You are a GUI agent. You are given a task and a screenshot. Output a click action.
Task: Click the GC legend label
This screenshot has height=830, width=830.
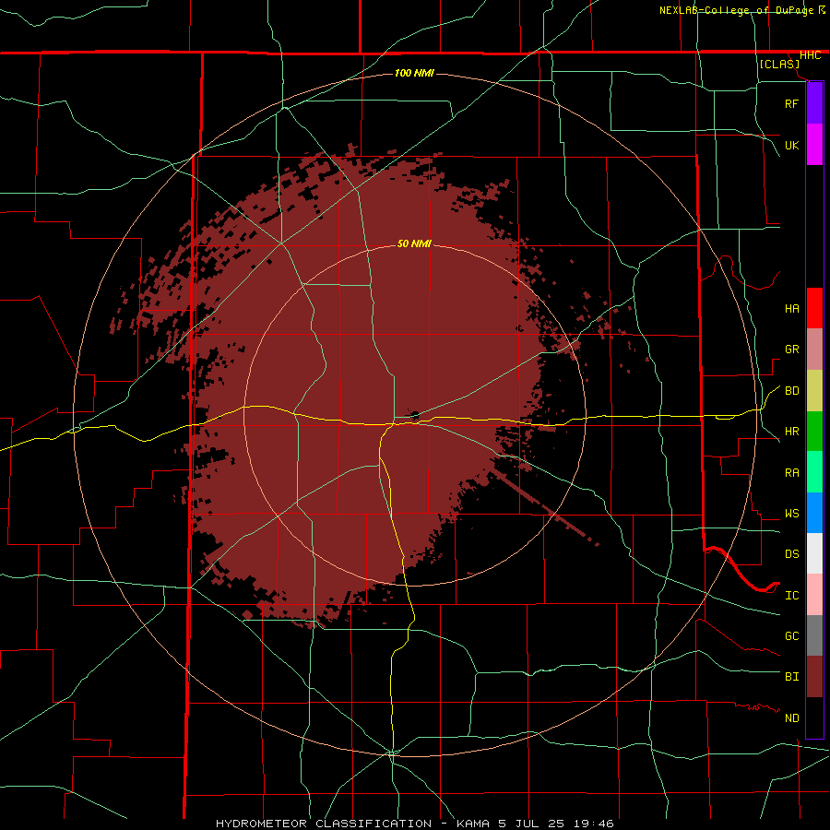pos(791,636)
